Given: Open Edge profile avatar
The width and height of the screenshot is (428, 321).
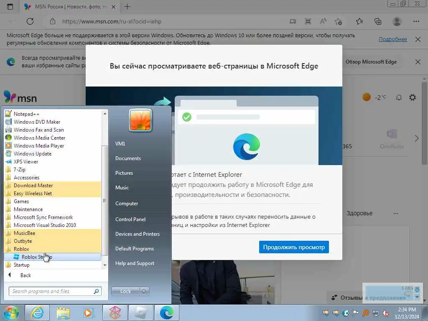Looking at the screenshot, I should [397, 21].
